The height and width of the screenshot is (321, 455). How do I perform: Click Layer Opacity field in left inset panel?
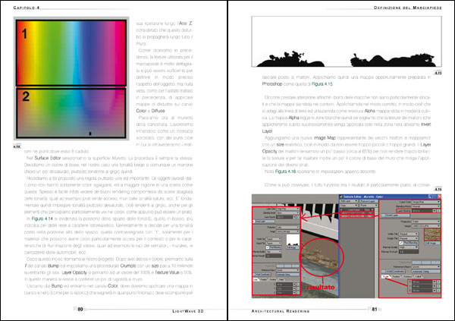click(x=284, y=217)
